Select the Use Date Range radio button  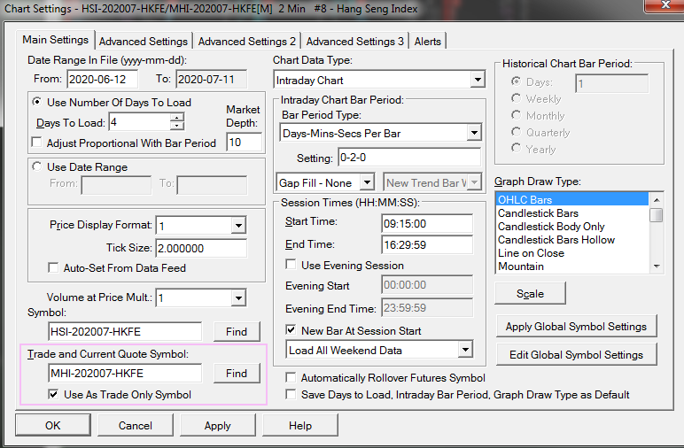[x=37, y=166]
